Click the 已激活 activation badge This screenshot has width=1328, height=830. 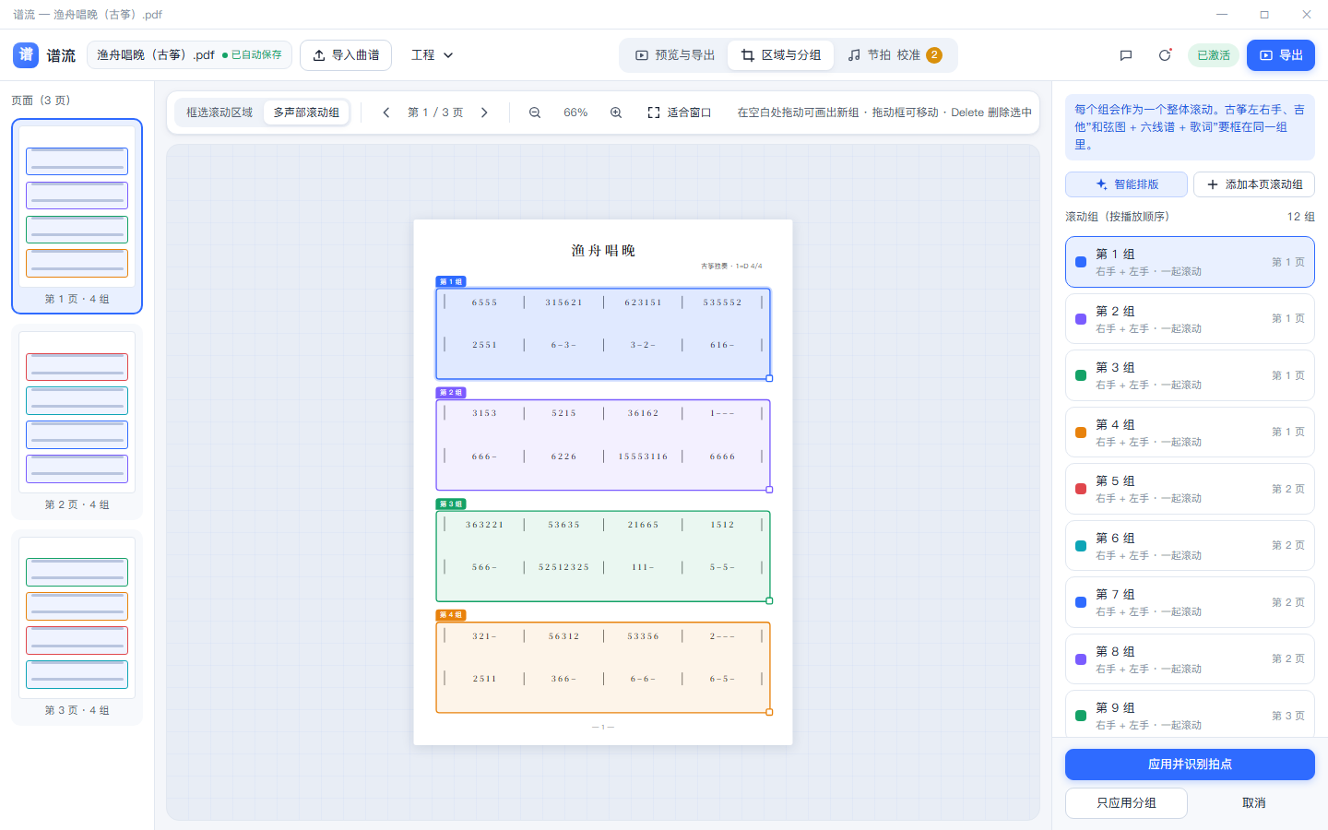click(x=1214, y=55)
